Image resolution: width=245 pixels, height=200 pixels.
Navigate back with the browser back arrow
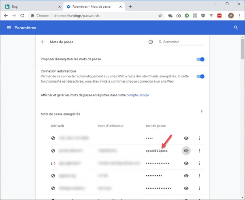6,16
